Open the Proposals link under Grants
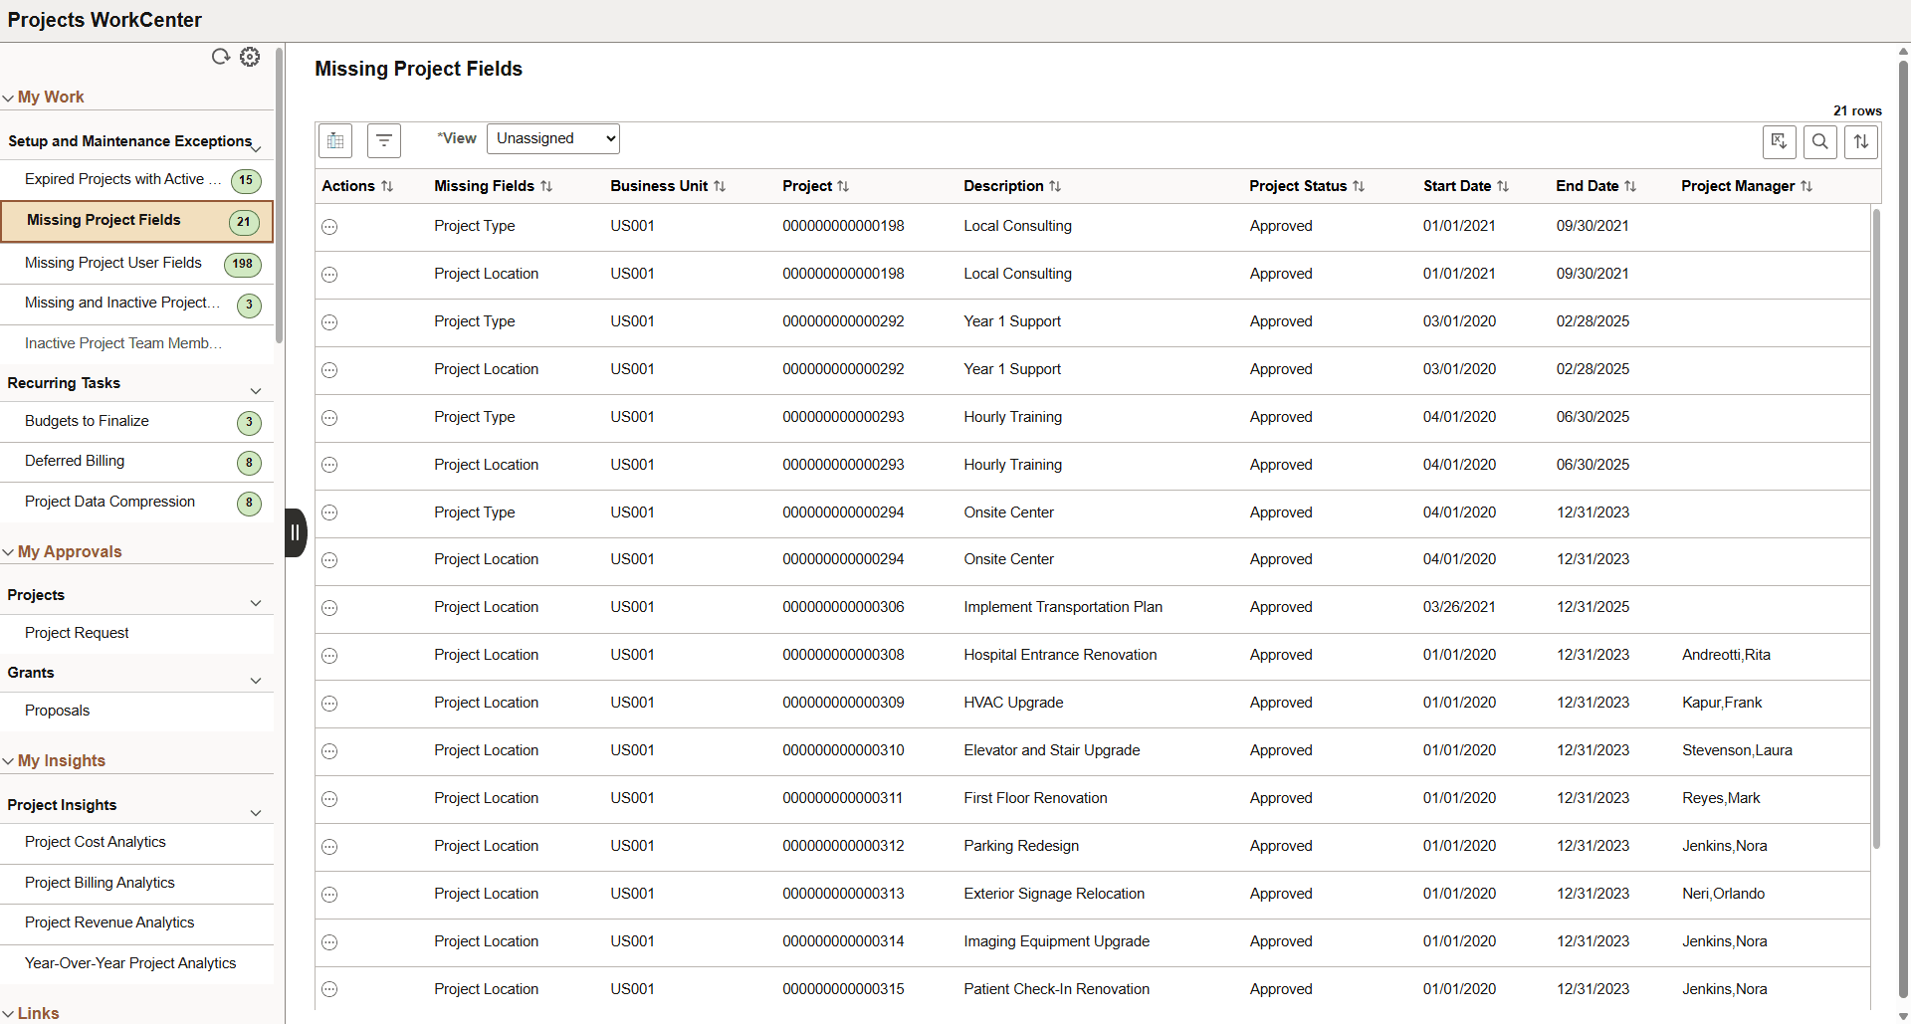This screenshot has width=1911, height=1024. [x=57, y=710]
